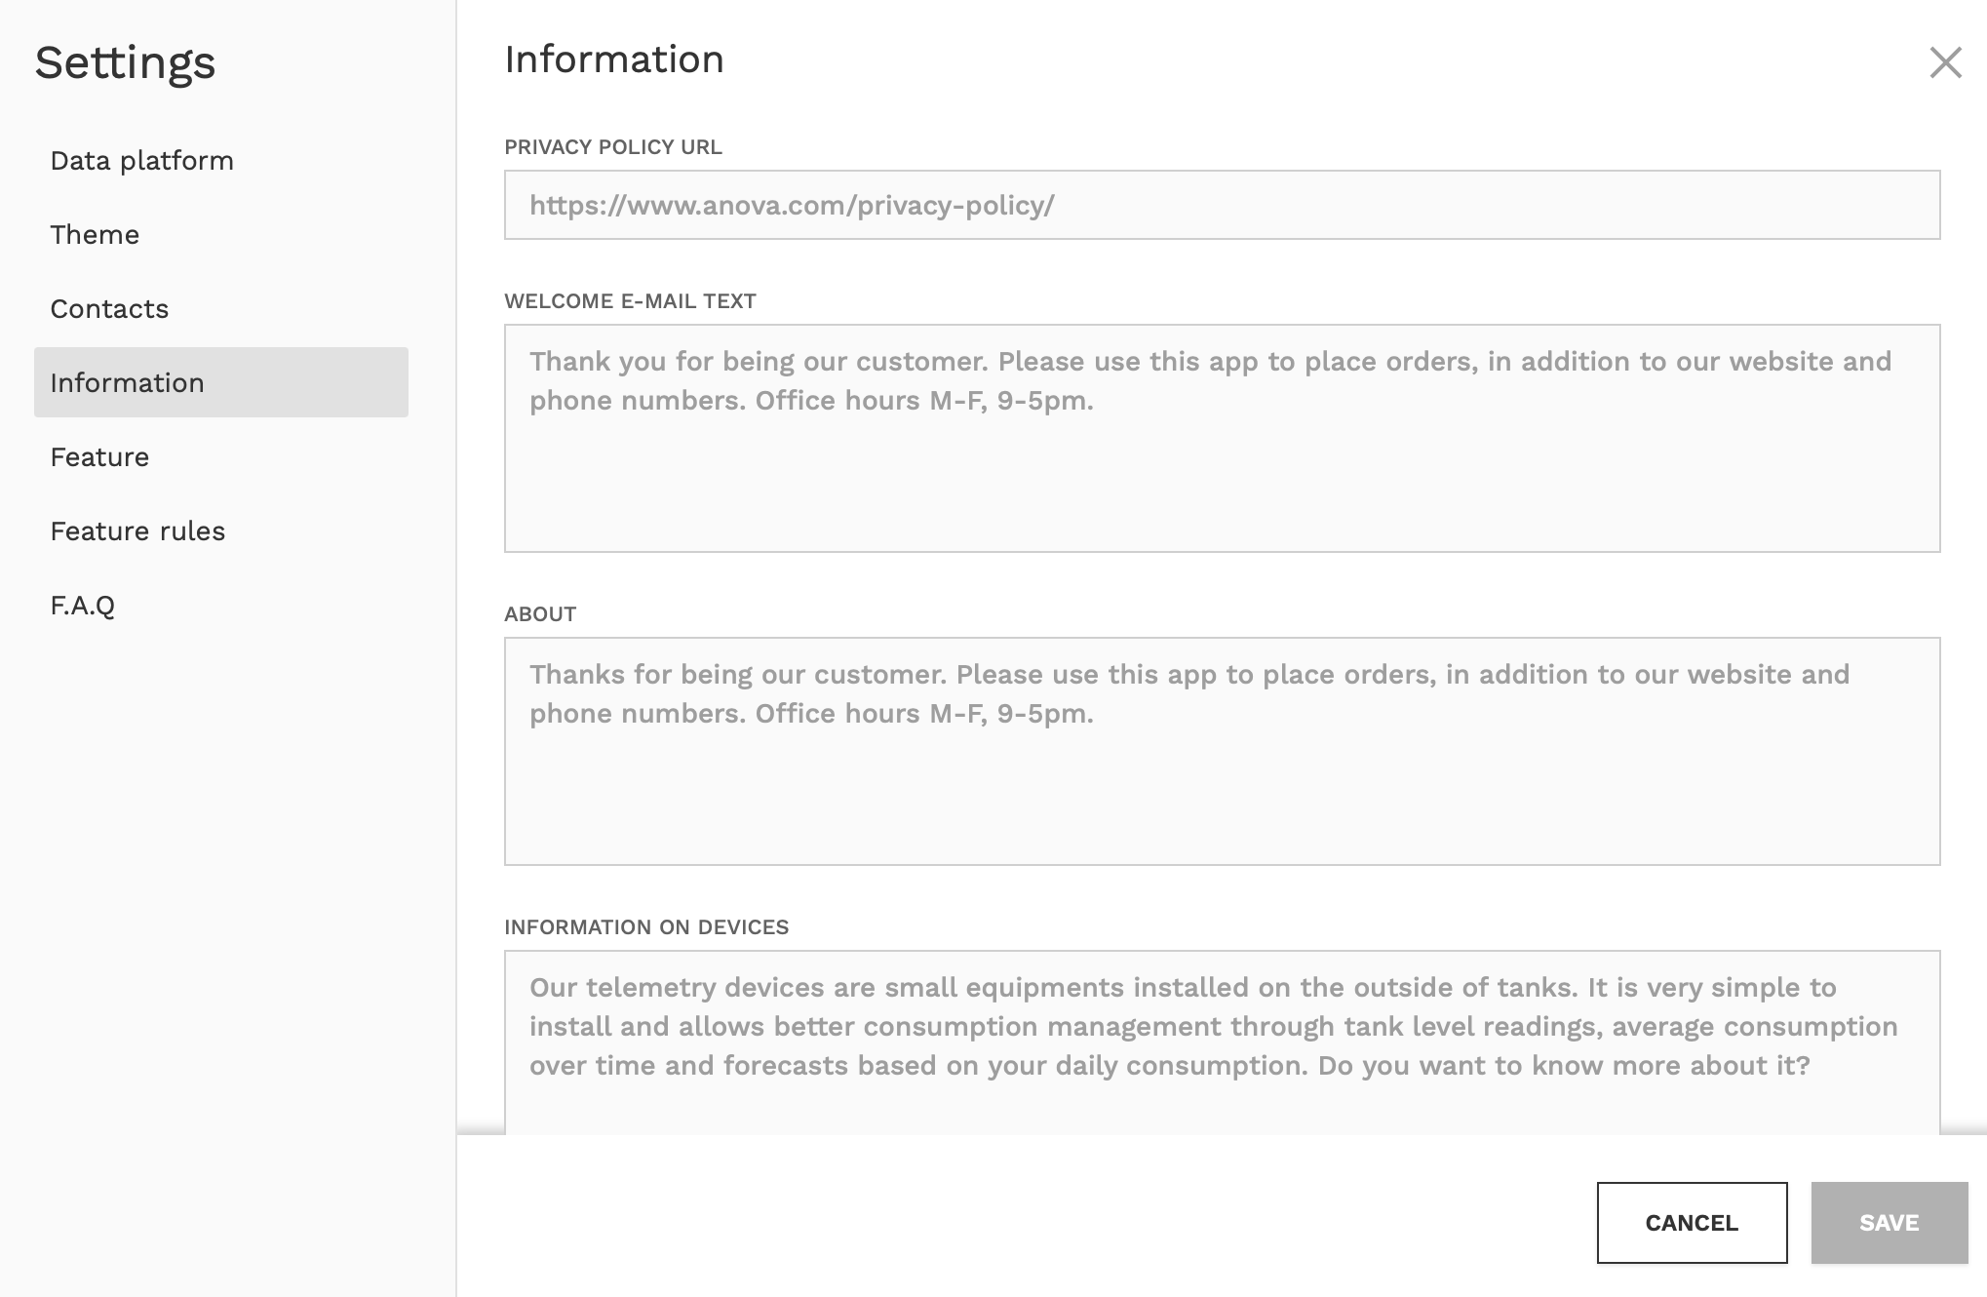Click the Information page title
The width and height of the screenshot is (1987, 1297).
point(613,59)
